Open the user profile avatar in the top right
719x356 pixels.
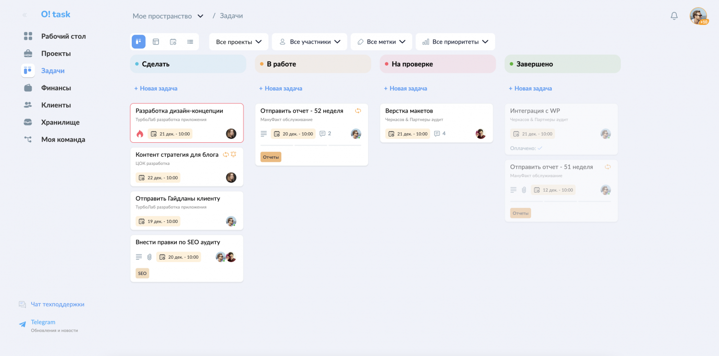pos(698,16)
